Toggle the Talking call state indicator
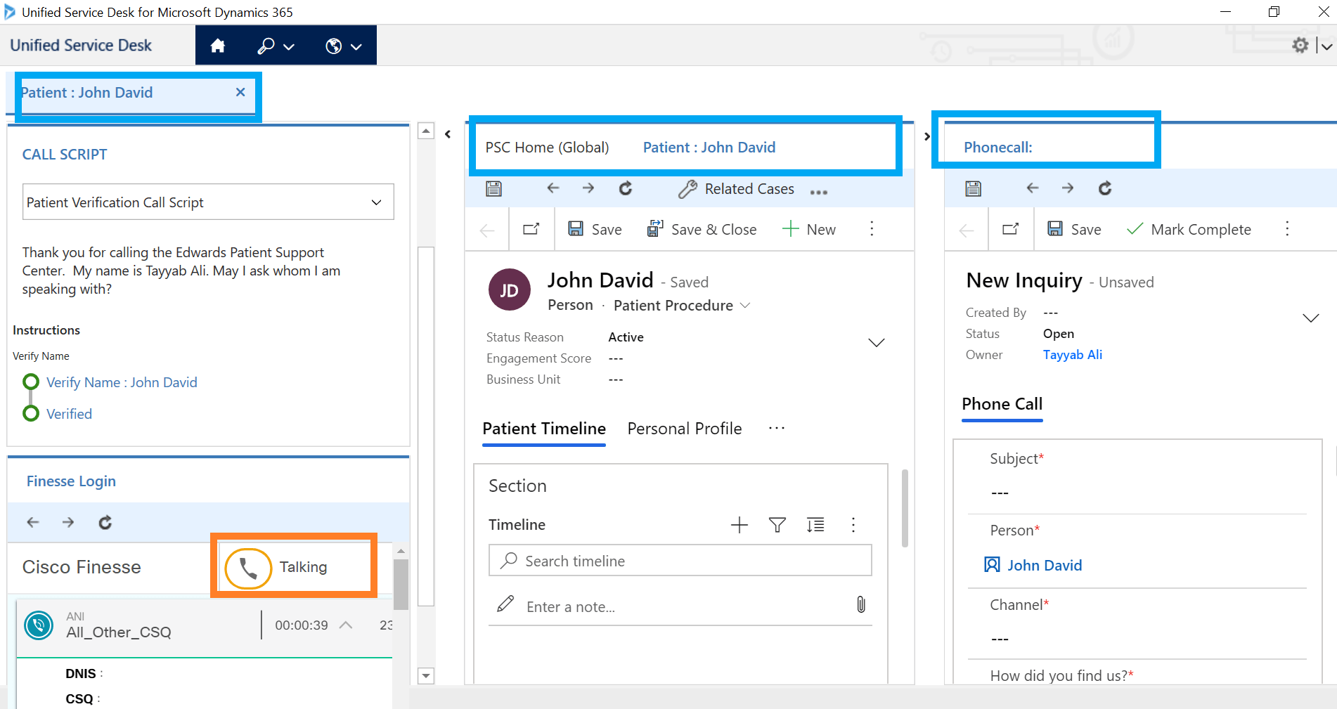Image resolution: width=1337 pixels, height=709 pixels. pyautogui.click(x=247, y=567)
